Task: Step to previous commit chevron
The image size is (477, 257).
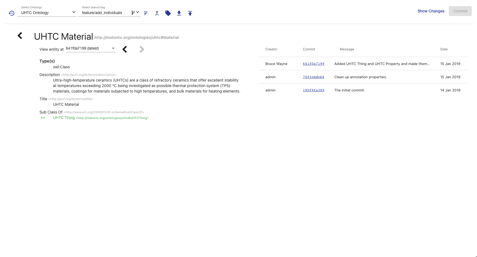Action: click(125, 49)
